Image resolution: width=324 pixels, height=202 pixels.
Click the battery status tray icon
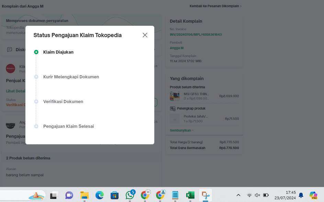click(x=266, y=195)
